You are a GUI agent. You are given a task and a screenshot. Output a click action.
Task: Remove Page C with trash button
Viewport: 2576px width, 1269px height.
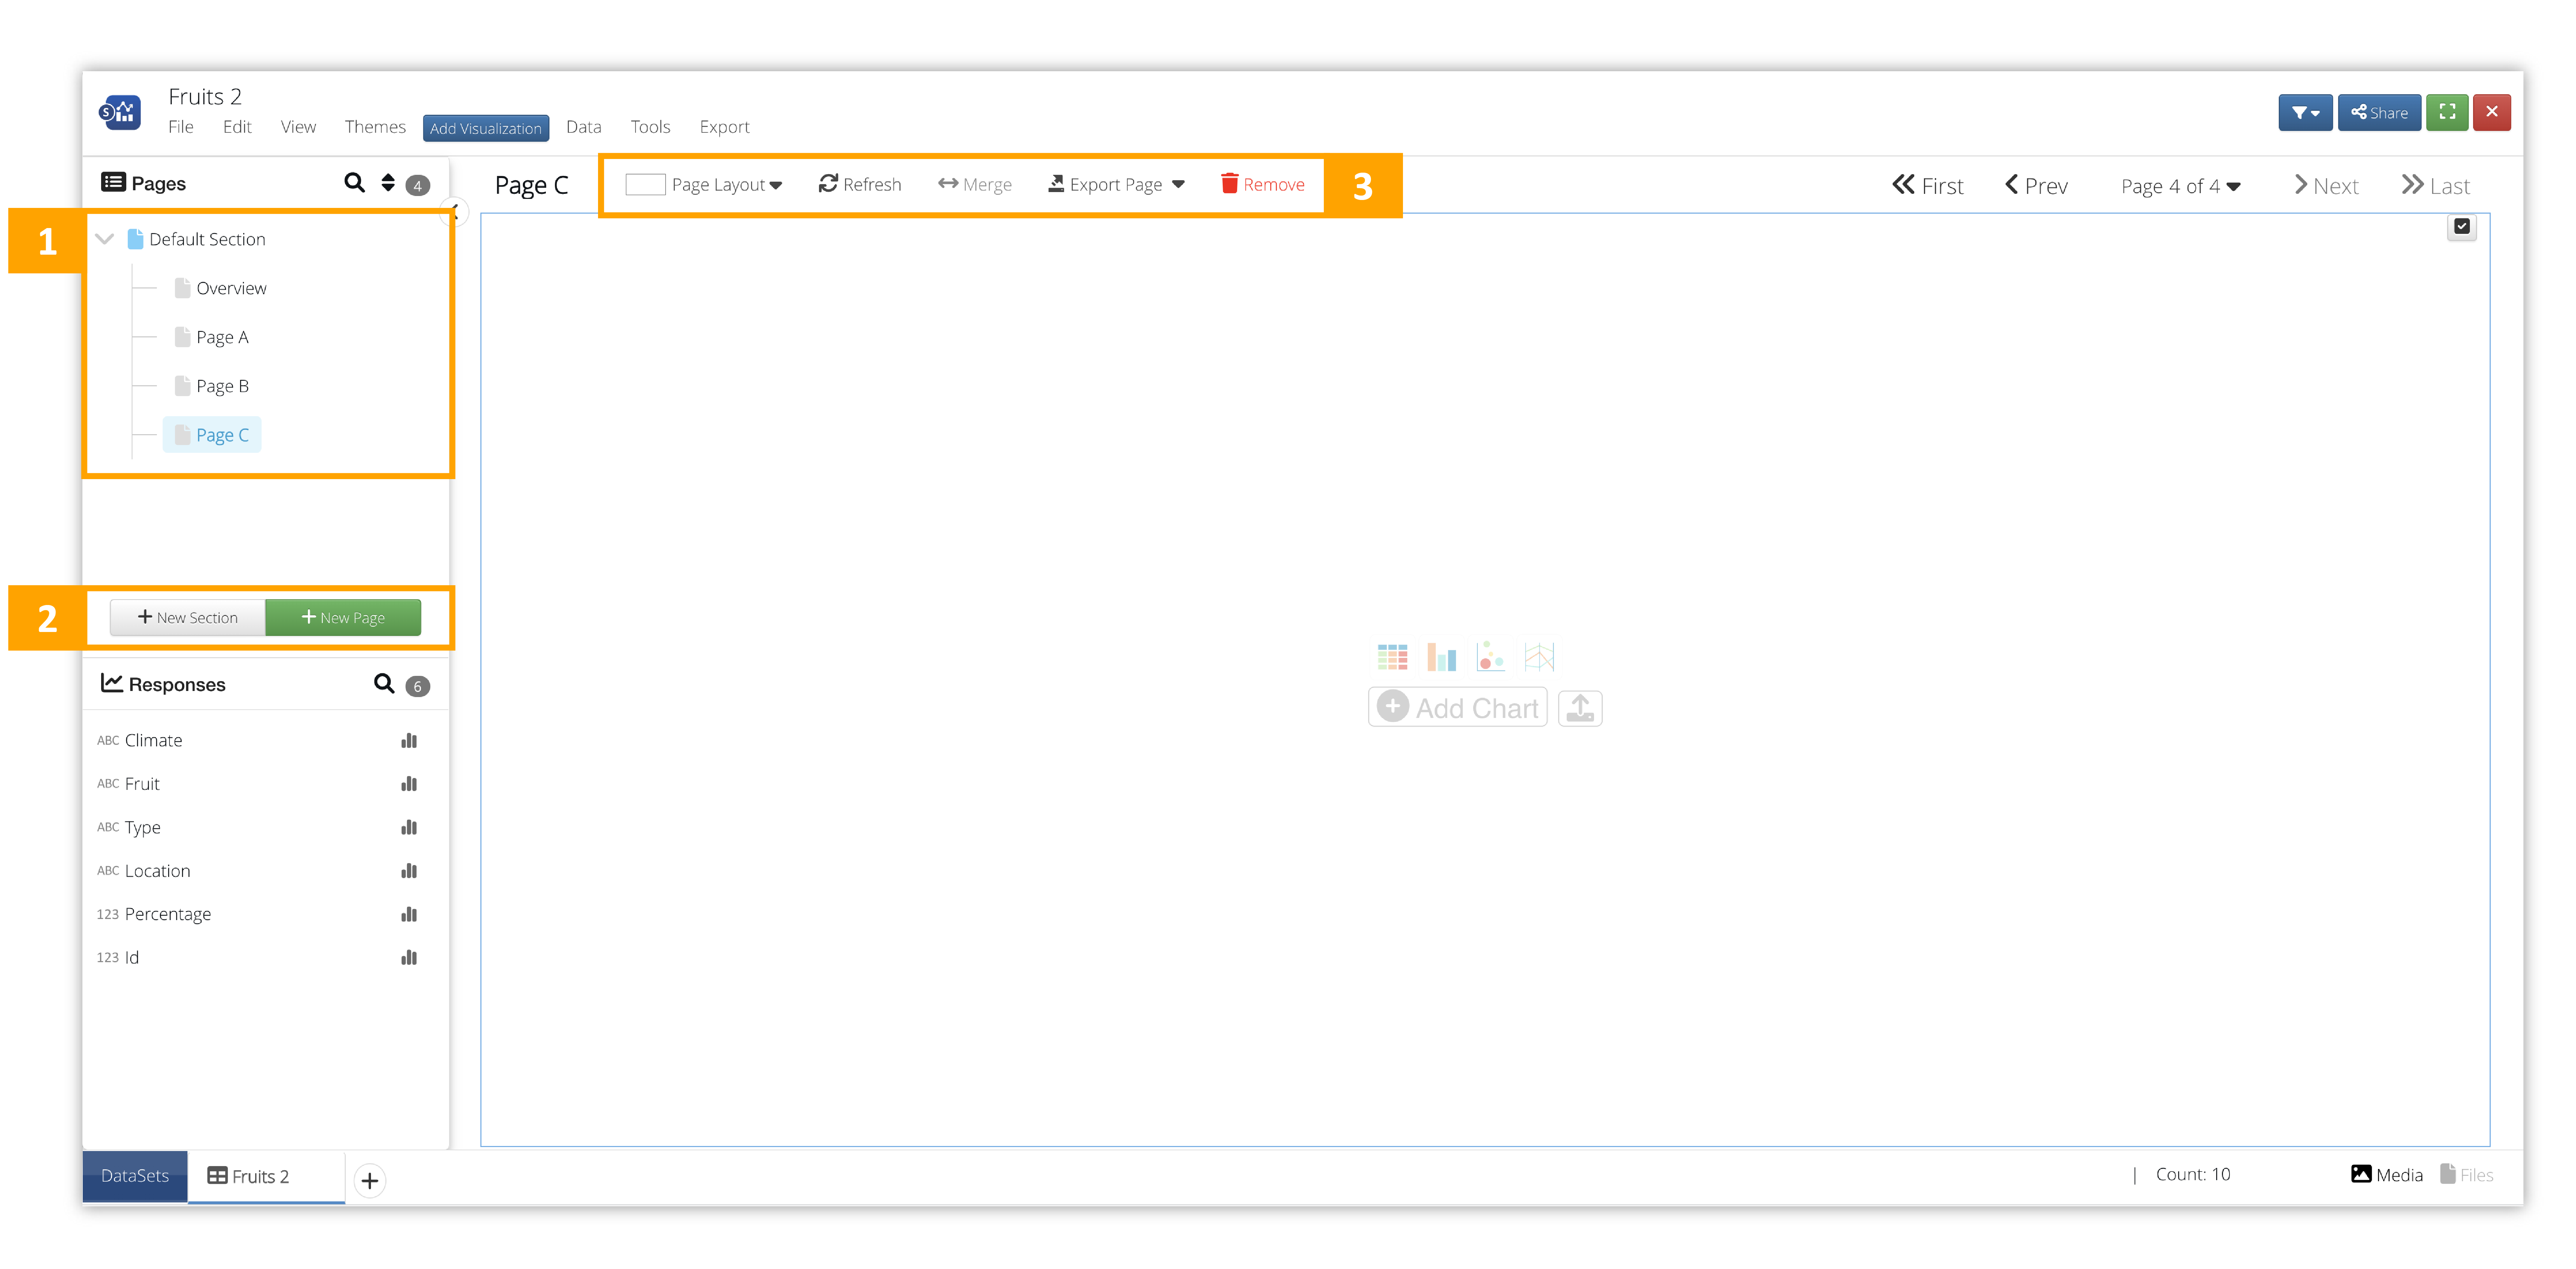pos(1263,185)
